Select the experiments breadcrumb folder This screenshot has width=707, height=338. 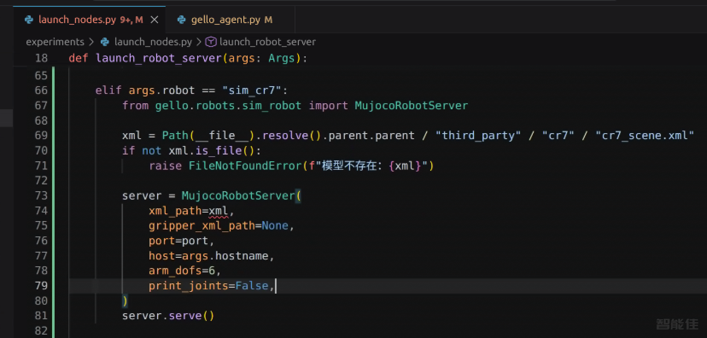click(55, 42)
